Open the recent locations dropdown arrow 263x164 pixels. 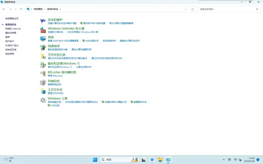coord(16,9)
